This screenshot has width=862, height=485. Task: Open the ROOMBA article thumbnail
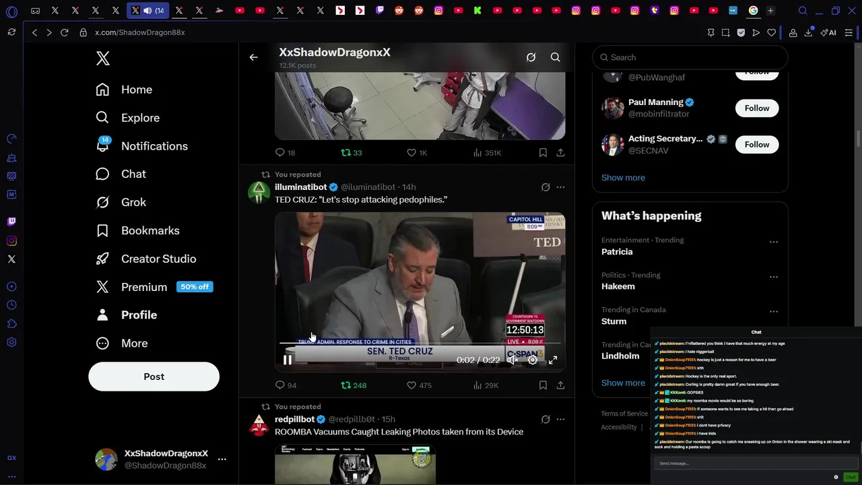coord(355,464)
